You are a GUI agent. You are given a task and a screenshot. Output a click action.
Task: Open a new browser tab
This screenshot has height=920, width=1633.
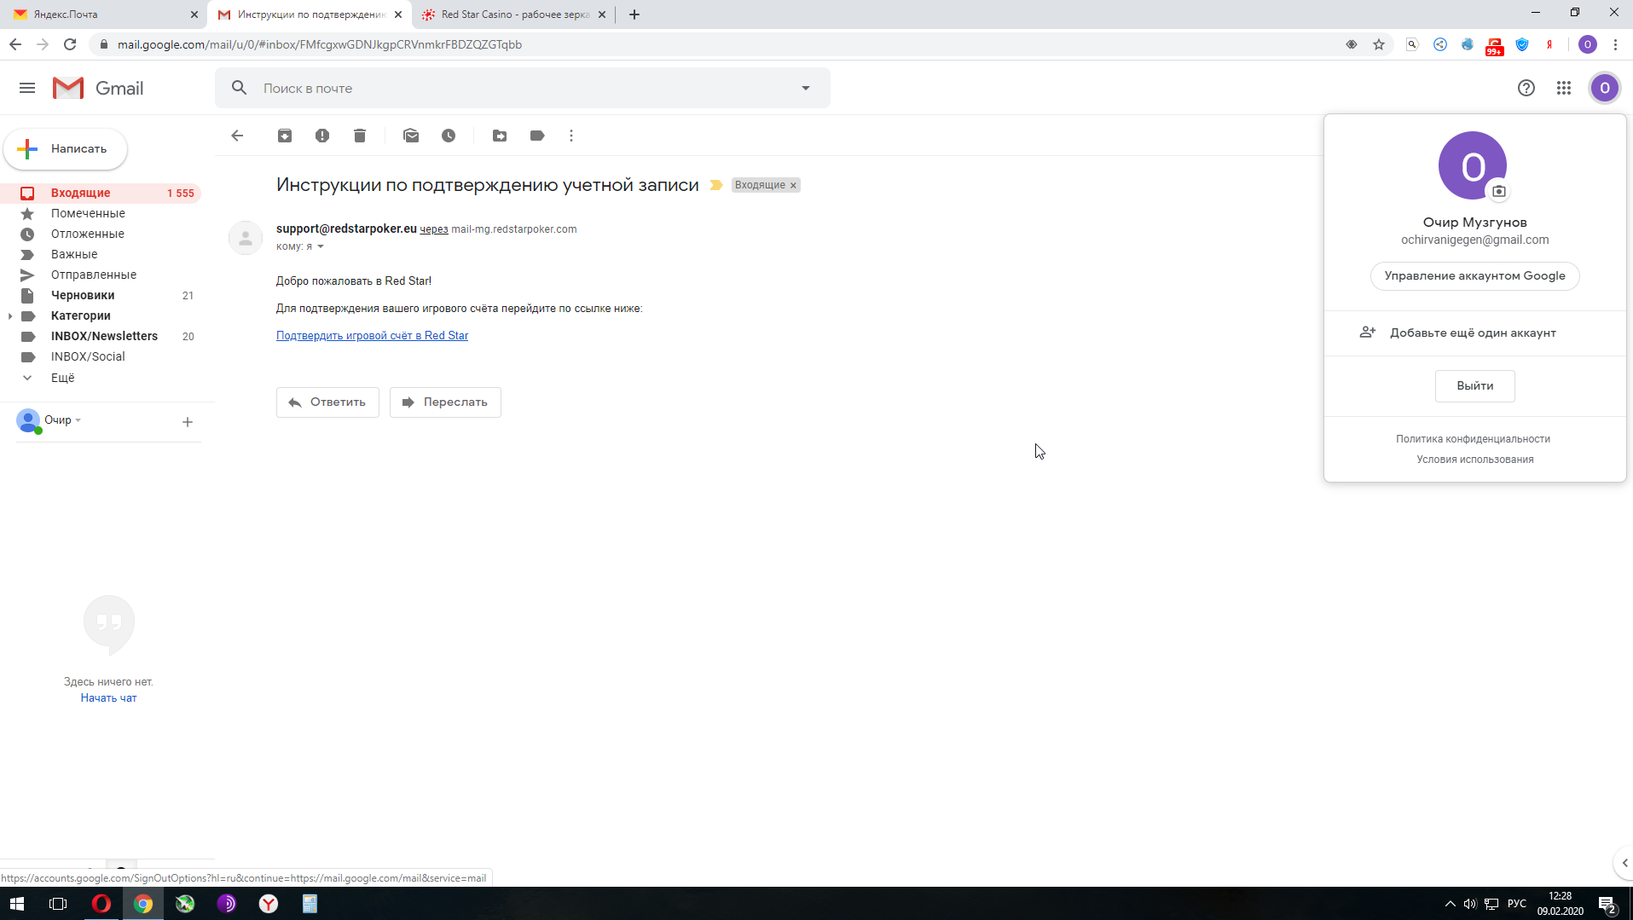click(634, 14)
